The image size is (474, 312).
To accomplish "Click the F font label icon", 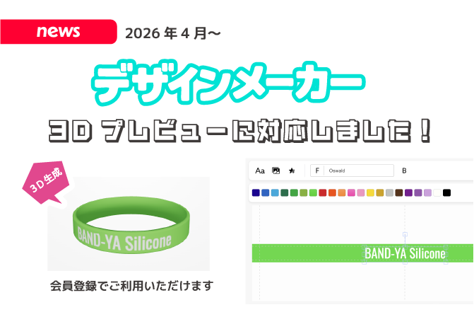I will [317, 171].
